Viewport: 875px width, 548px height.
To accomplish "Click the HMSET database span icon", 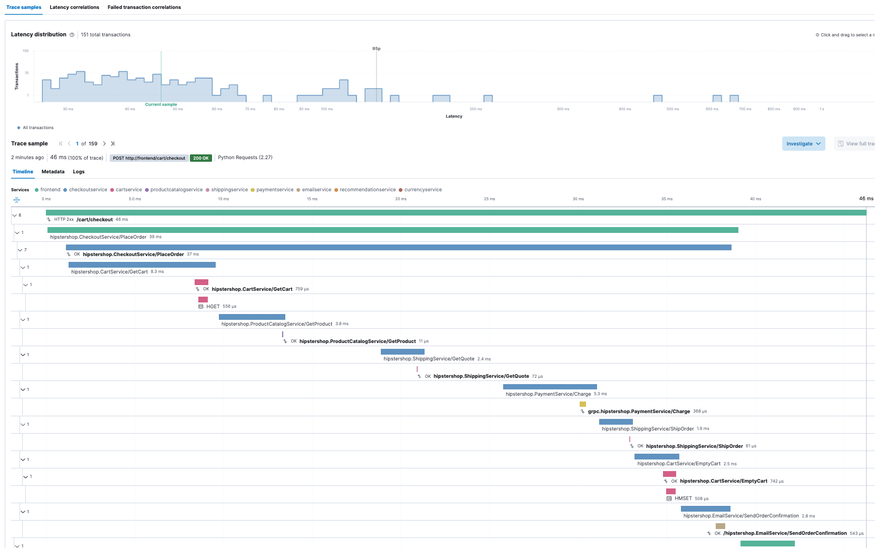I will click(x=669, y=498).
